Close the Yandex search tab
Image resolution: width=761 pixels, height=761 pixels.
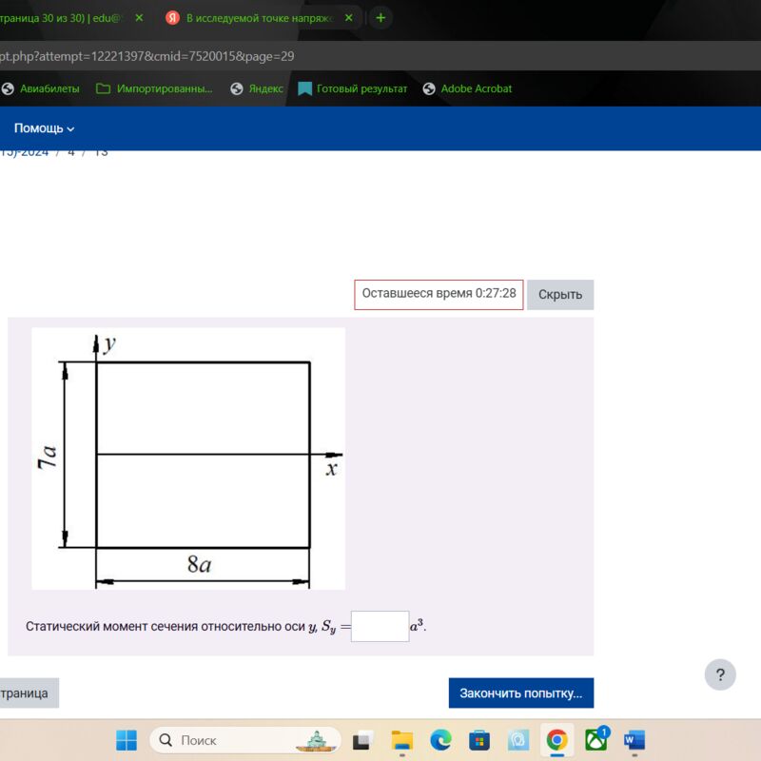coord(348,18)
